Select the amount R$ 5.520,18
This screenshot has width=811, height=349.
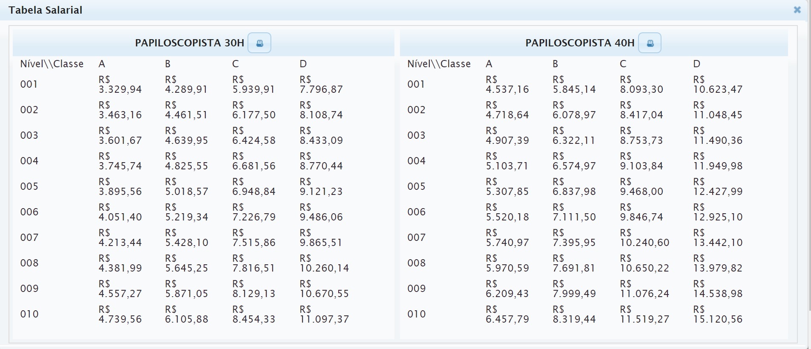[x=507, y=212]
